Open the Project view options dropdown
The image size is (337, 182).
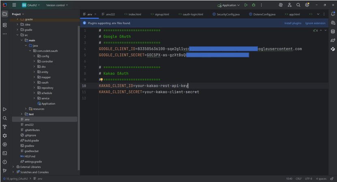18,14
